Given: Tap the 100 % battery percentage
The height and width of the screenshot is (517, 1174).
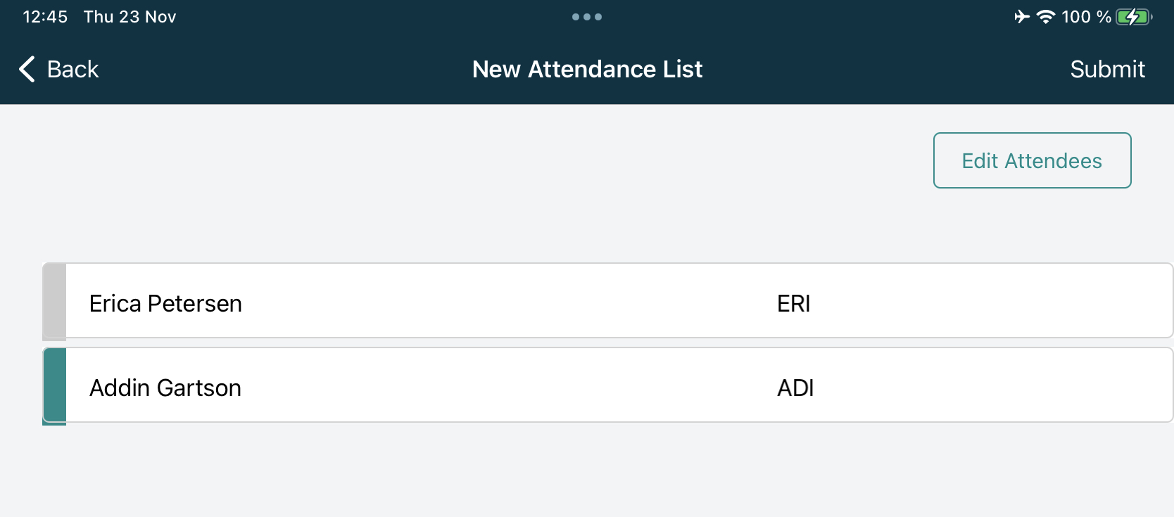Looking at the screenshot, I should [1086, 17].
